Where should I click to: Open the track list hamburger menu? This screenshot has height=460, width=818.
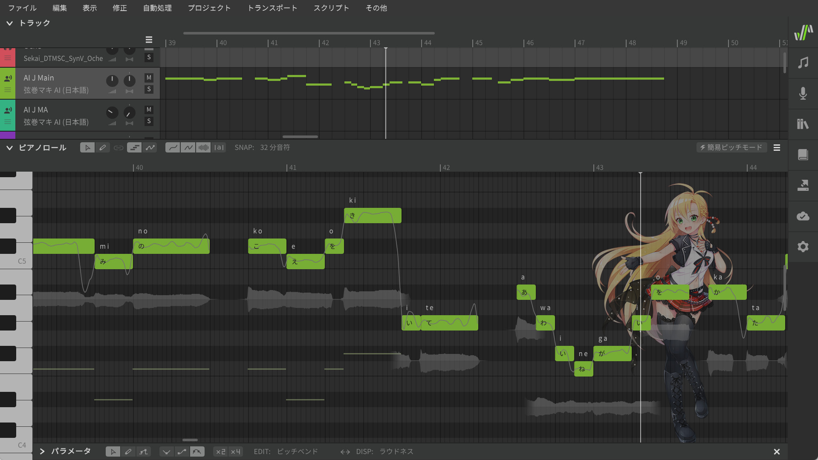(149, 40)
